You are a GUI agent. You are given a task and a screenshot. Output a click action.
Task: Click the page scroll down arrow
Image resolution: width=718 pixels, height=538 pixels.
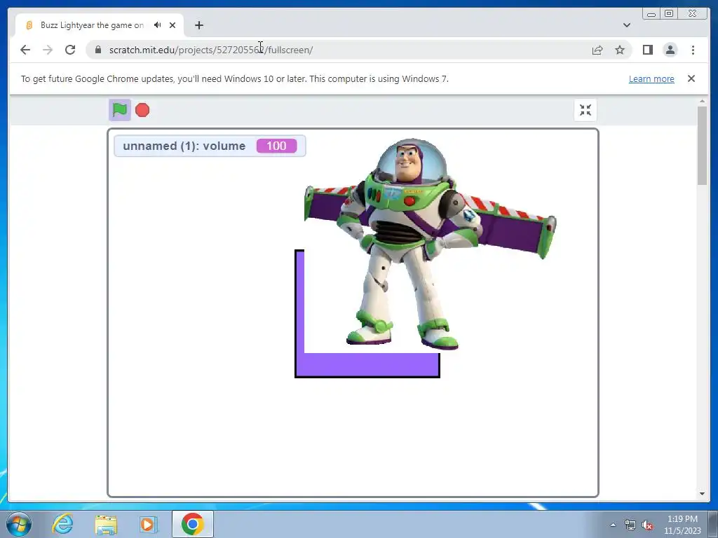click(x=703, y=494)
